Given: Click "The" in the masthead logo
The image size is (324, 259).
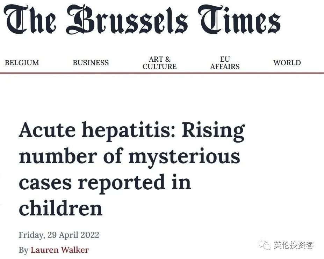Looking at the screenshot, I should 32,20.
